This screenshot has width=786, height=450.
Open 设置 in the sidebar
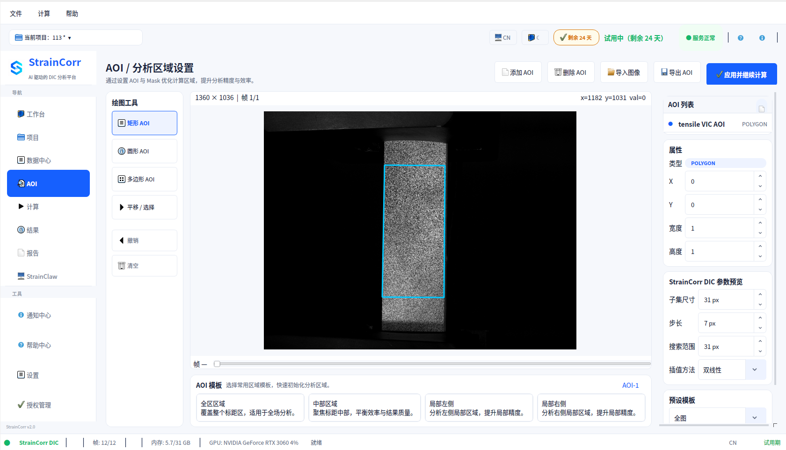(48, 375)
